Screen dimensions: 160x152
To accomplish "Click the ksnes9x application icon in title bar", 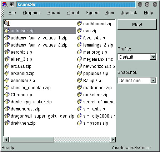I will pyautogui.click(x=5, y=5).
